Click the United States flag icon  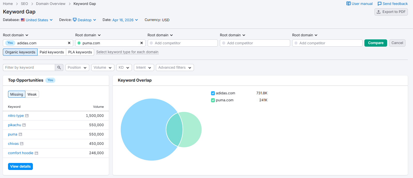[x=23, y=20]
